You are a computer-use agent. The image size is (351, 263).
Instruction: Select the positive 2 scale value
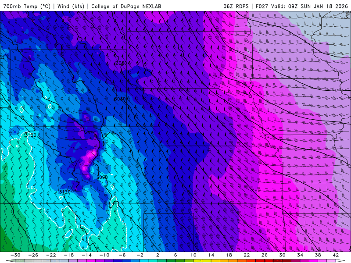tap(158, 255)
